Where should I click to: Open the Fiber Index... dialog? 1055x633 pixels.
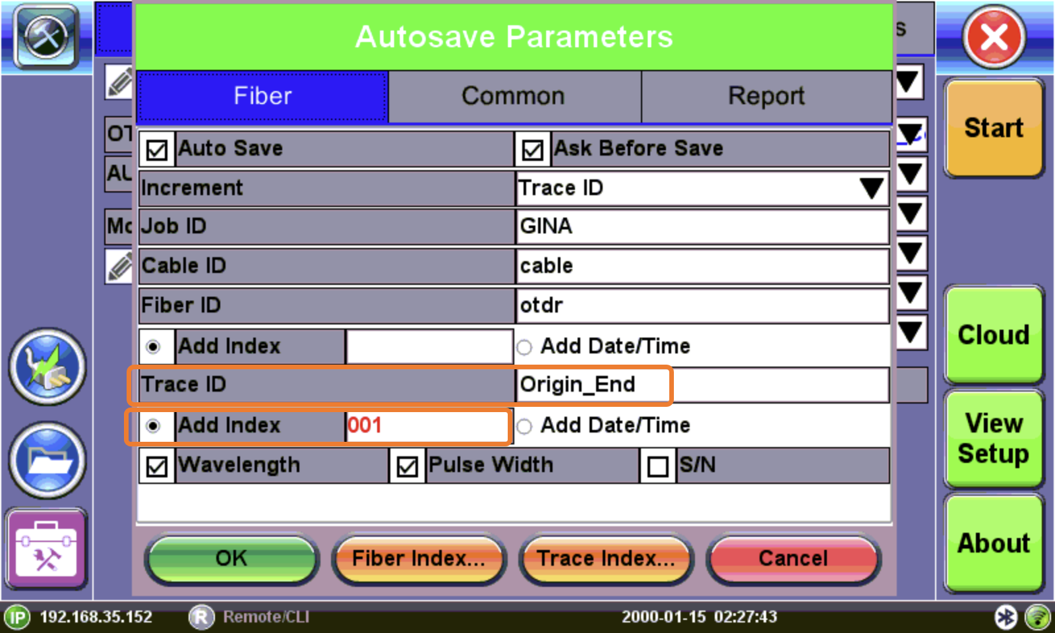point(419,558)
